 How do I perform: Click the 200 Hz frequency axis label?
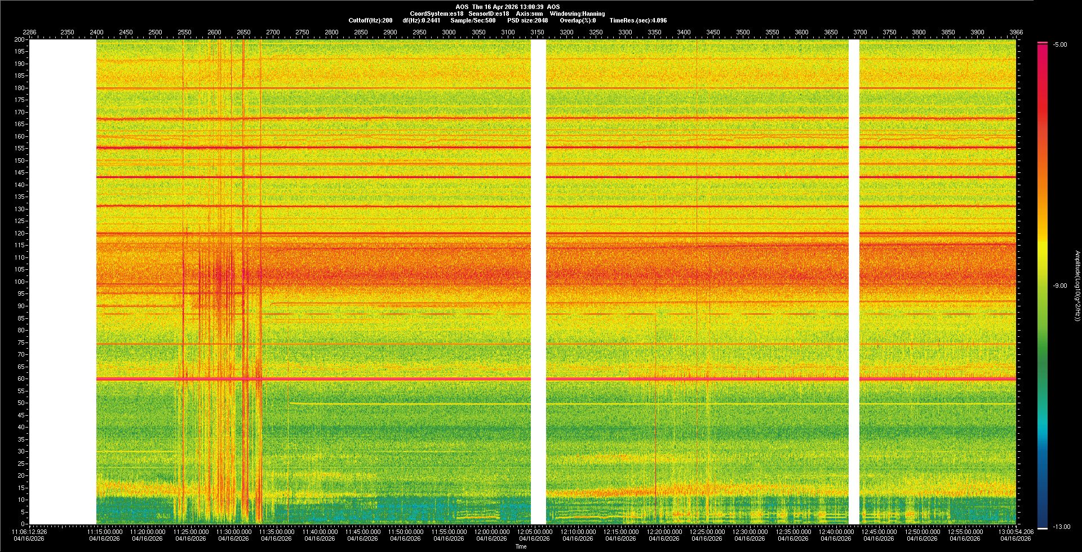click(19, 40)
